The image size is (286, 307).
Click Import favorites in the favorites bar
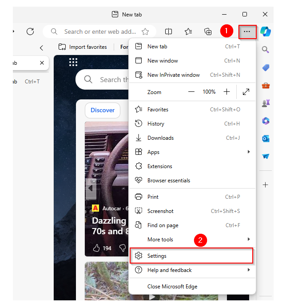point(83,47)
